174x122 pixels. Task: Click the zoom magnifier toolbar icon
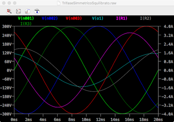point(9,11)
